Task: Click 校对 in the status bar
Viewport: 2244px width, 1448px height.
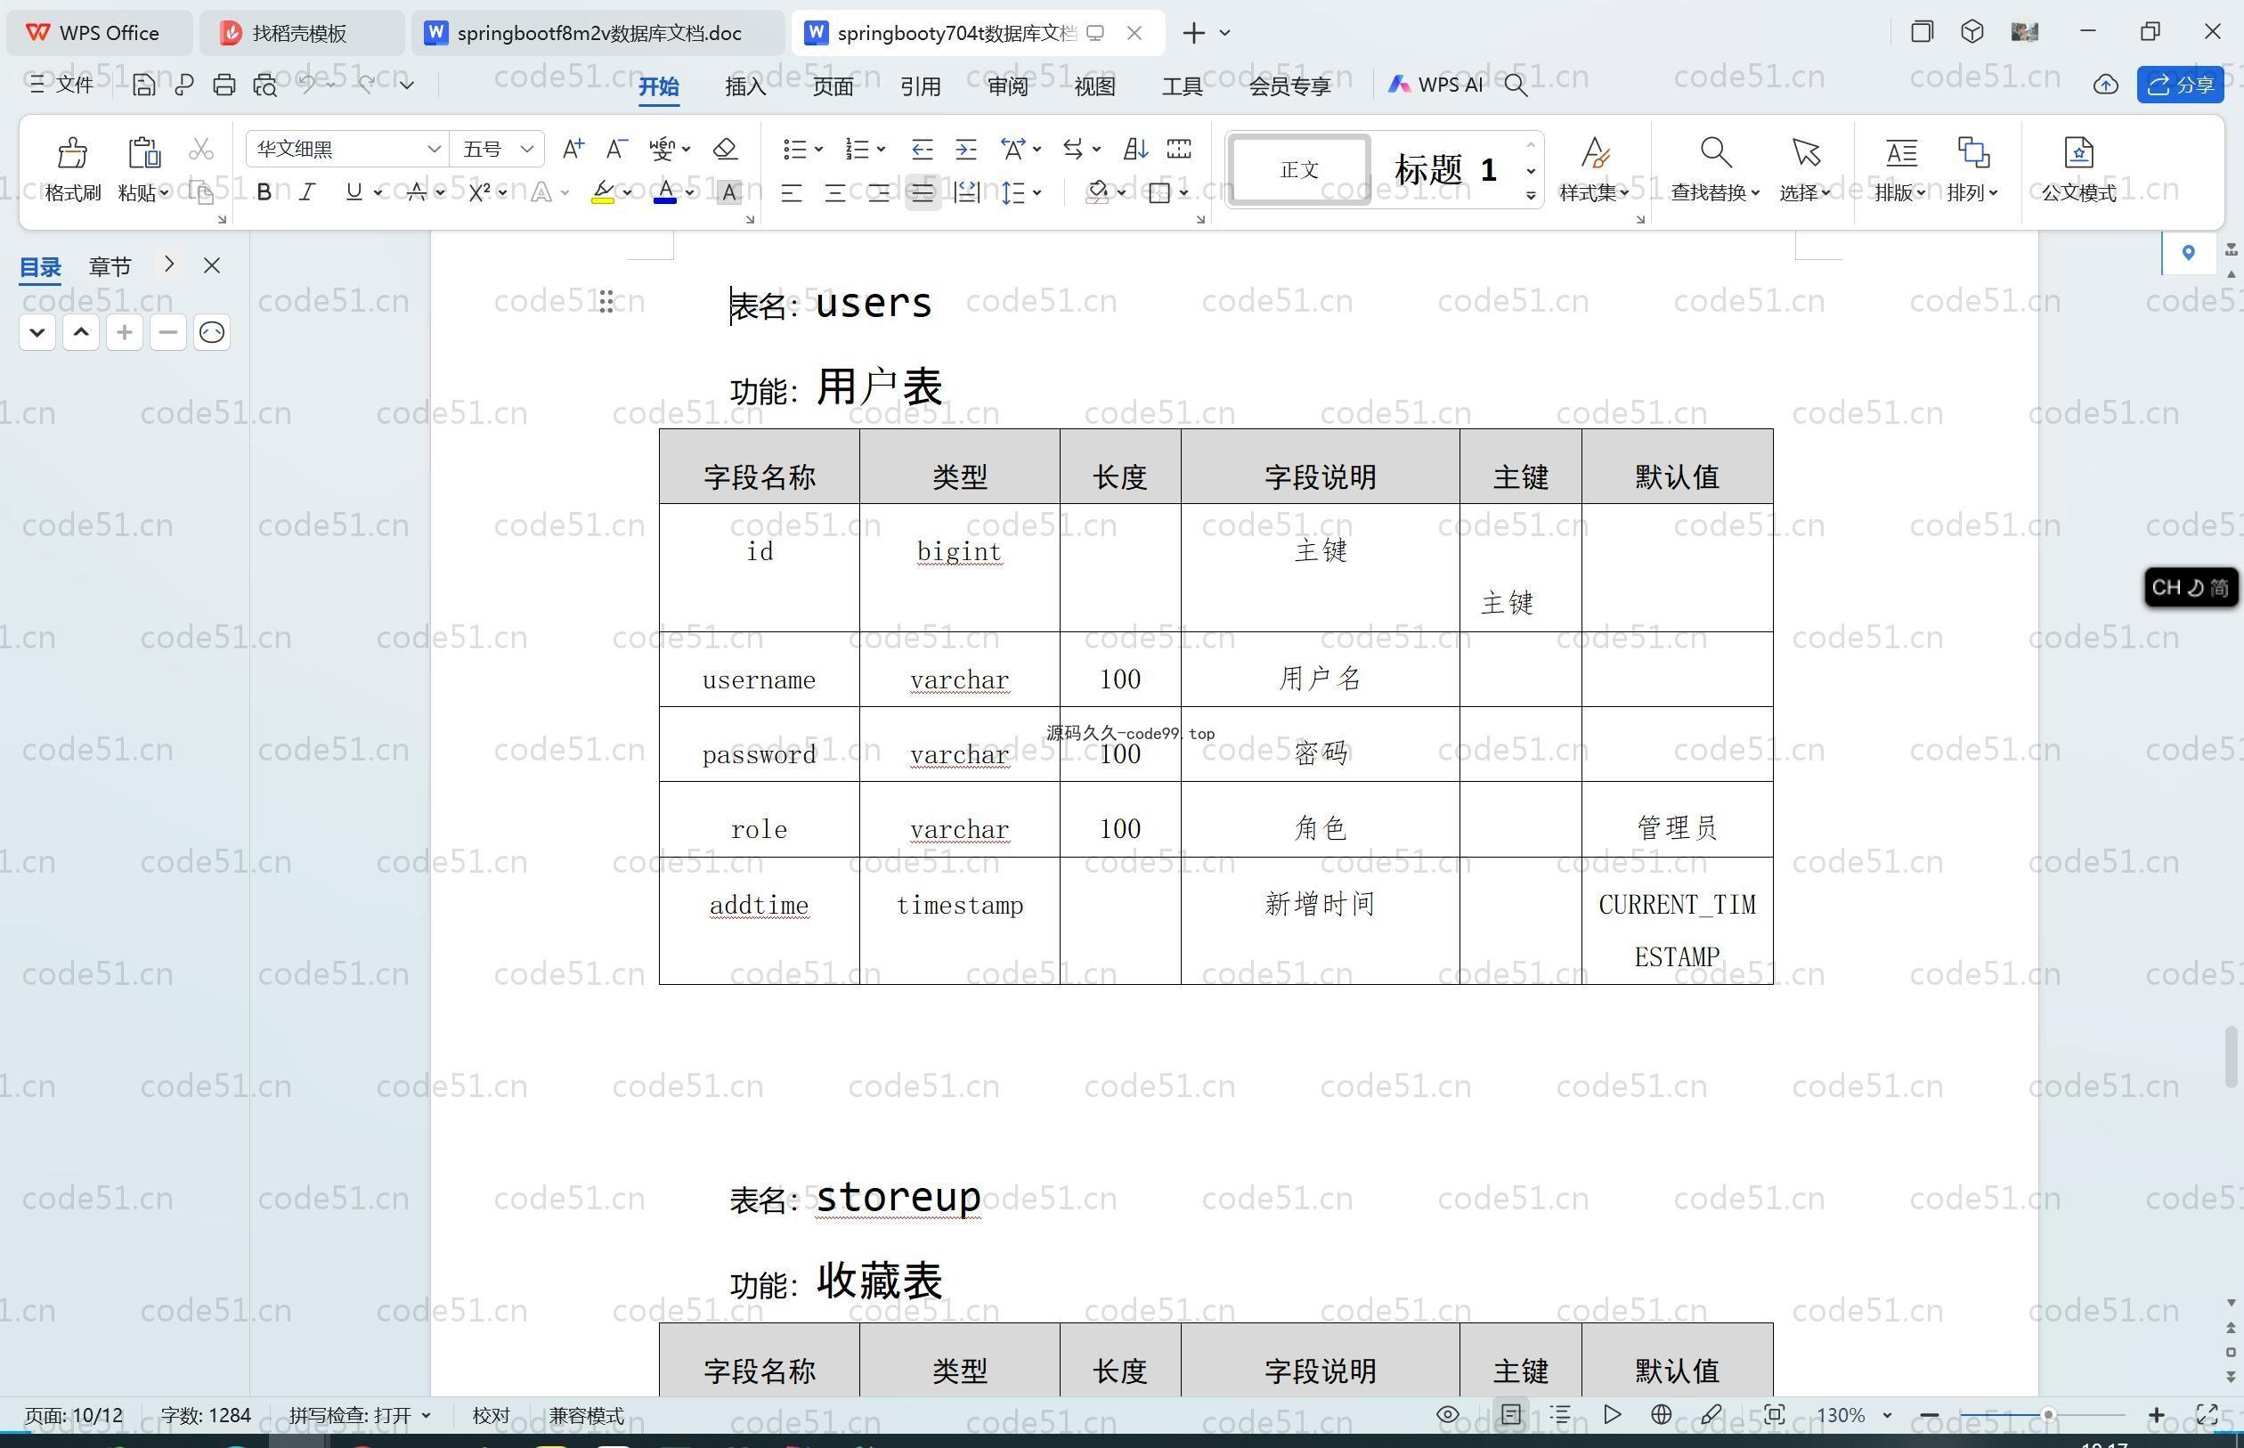Action: tap(491, 1415)
